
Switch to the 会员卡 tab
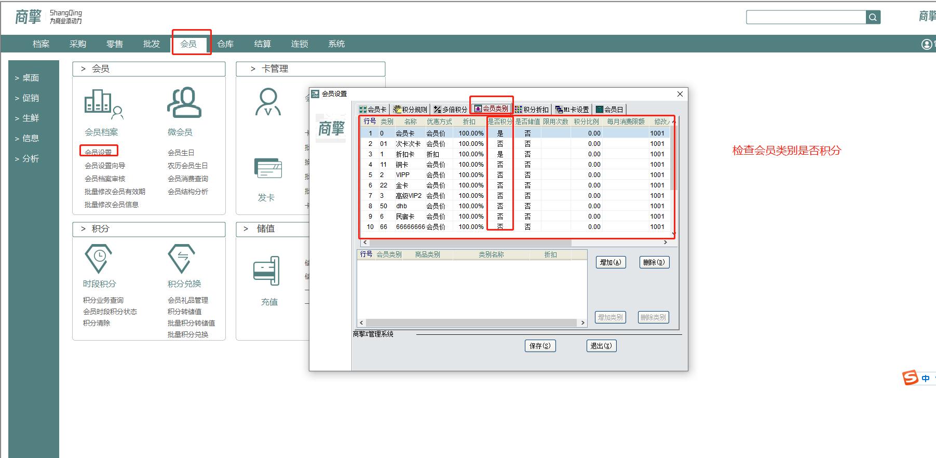point(373,110)
